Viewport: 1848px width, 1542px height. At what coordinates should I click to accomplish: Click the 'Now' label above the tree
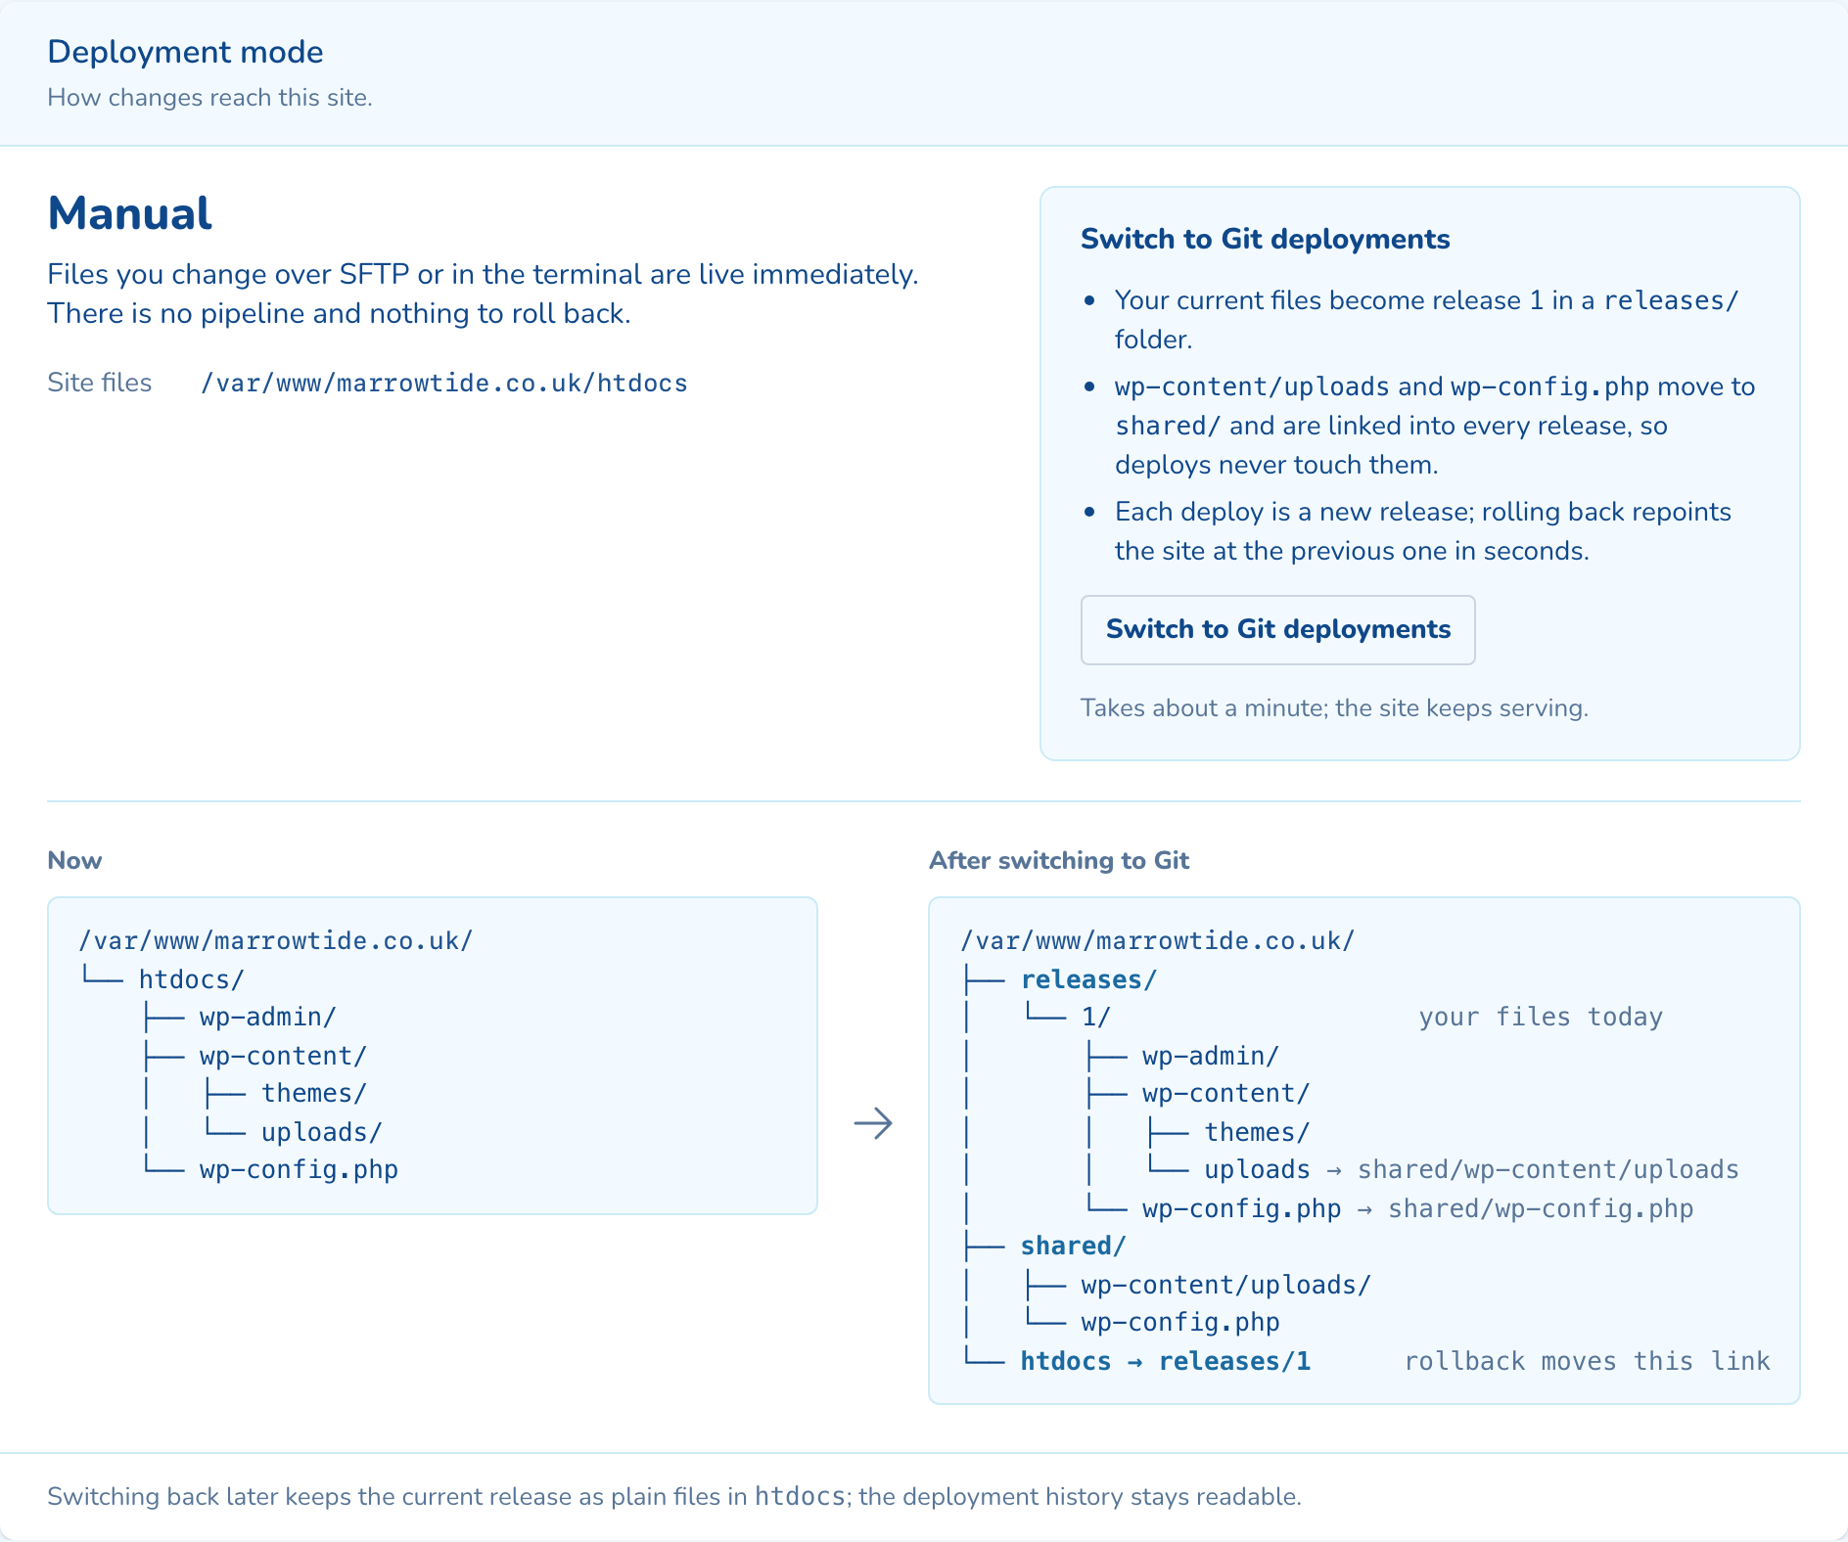[74, 860]
